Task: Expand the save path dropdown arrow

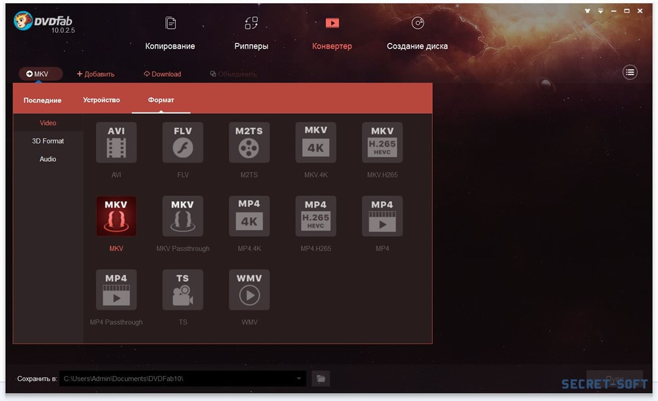Action: coord(299,379)
